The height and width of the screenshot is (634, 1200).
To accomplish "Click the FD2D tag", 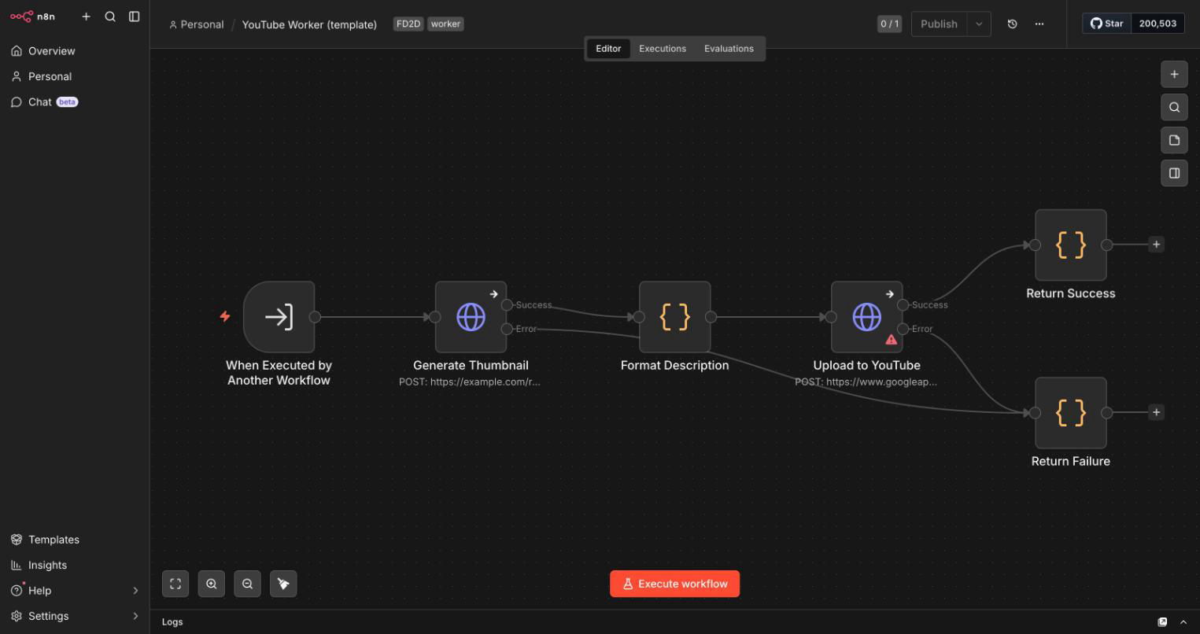I will click(x=408, y=24).
